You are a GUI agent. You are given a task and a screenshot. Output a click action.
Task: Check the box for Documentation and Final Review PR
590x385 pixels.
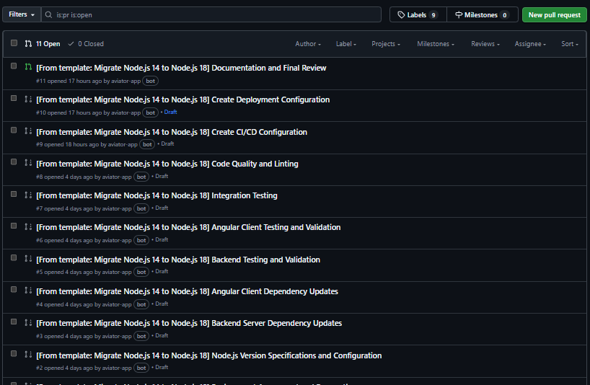14,66
